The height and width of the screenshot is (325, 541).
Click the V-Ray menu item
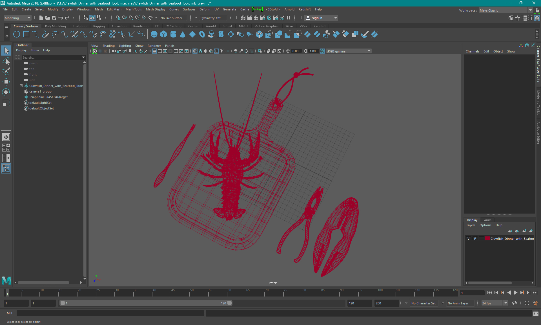(x=257, y=9)
